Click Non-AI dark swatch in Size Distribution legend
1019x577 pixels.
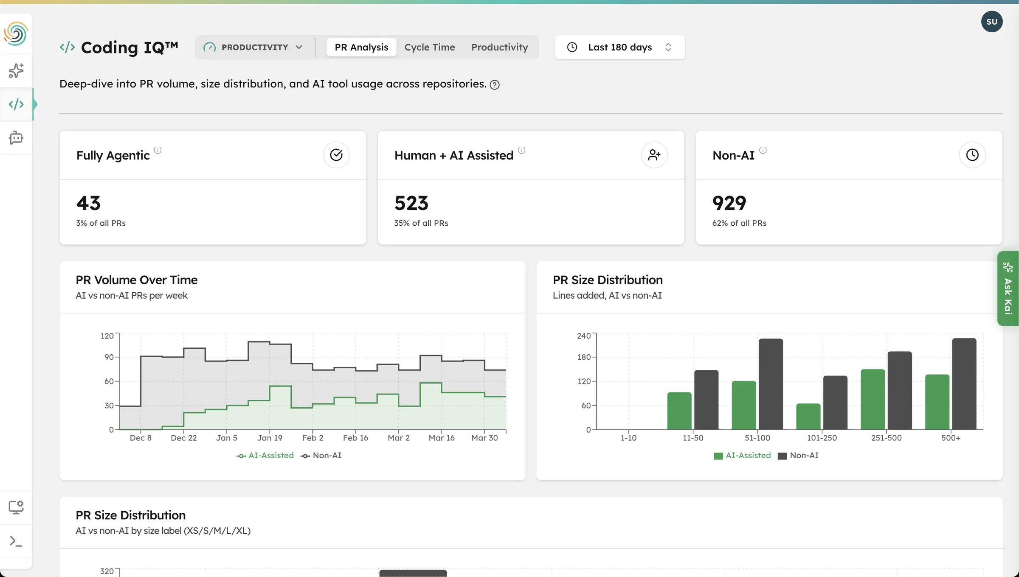782,456
